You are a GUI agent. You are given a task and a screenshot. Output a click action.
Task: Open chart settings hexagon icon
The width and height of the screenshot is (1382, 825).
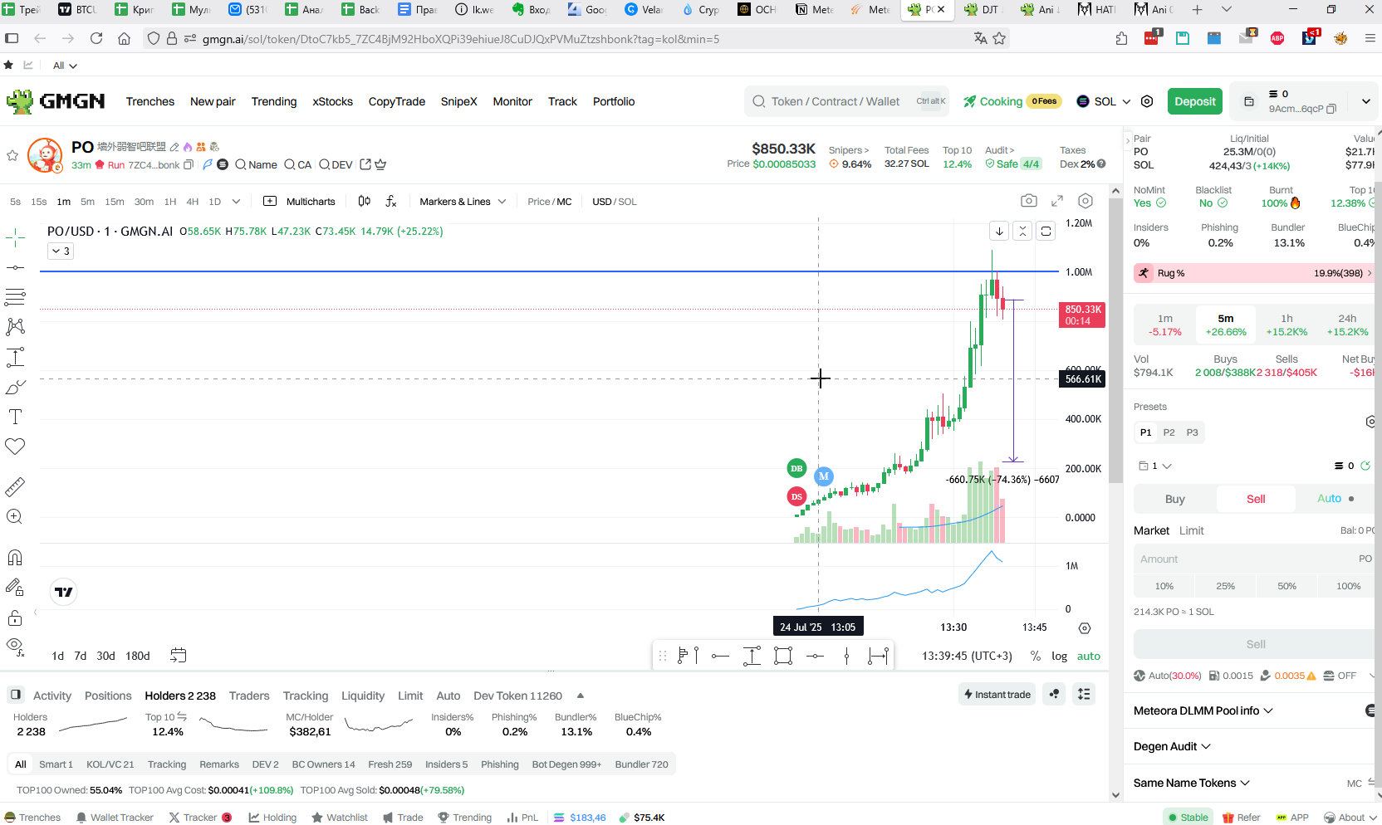[x=1086, y=201]
